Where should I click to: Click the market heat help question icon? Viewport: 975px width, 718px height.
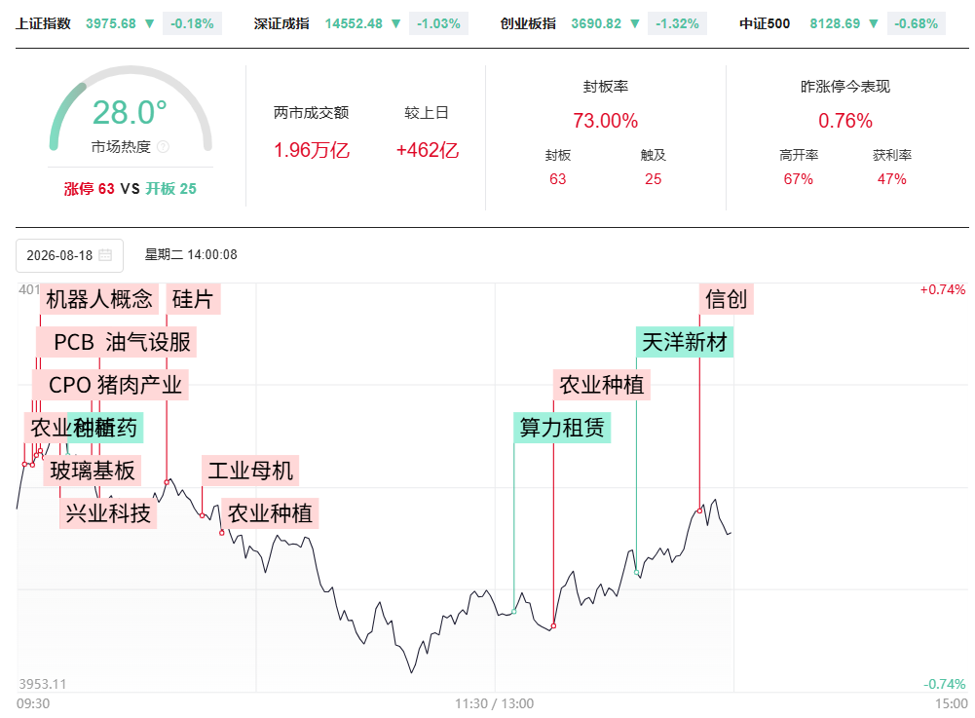[163, 147]
